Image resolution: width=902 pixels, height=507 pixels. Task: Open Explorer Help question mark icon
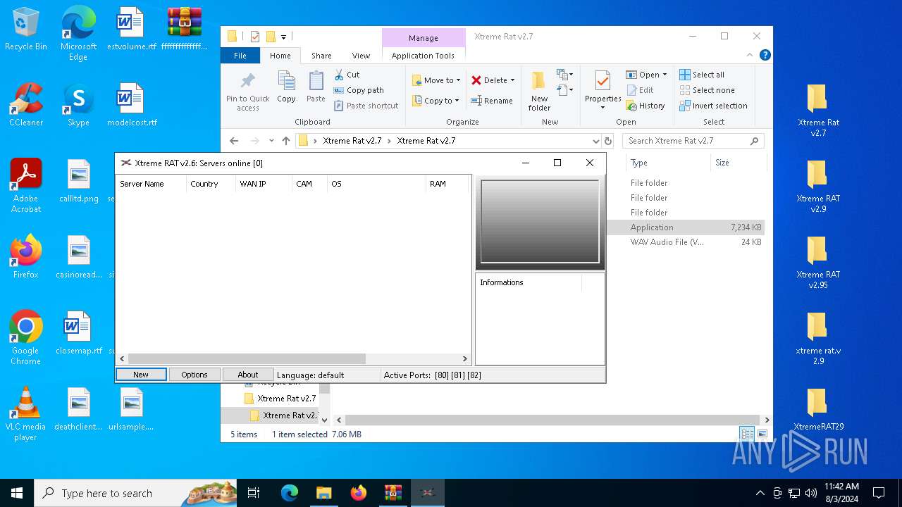pyautogui.click(x=765, y=55)
